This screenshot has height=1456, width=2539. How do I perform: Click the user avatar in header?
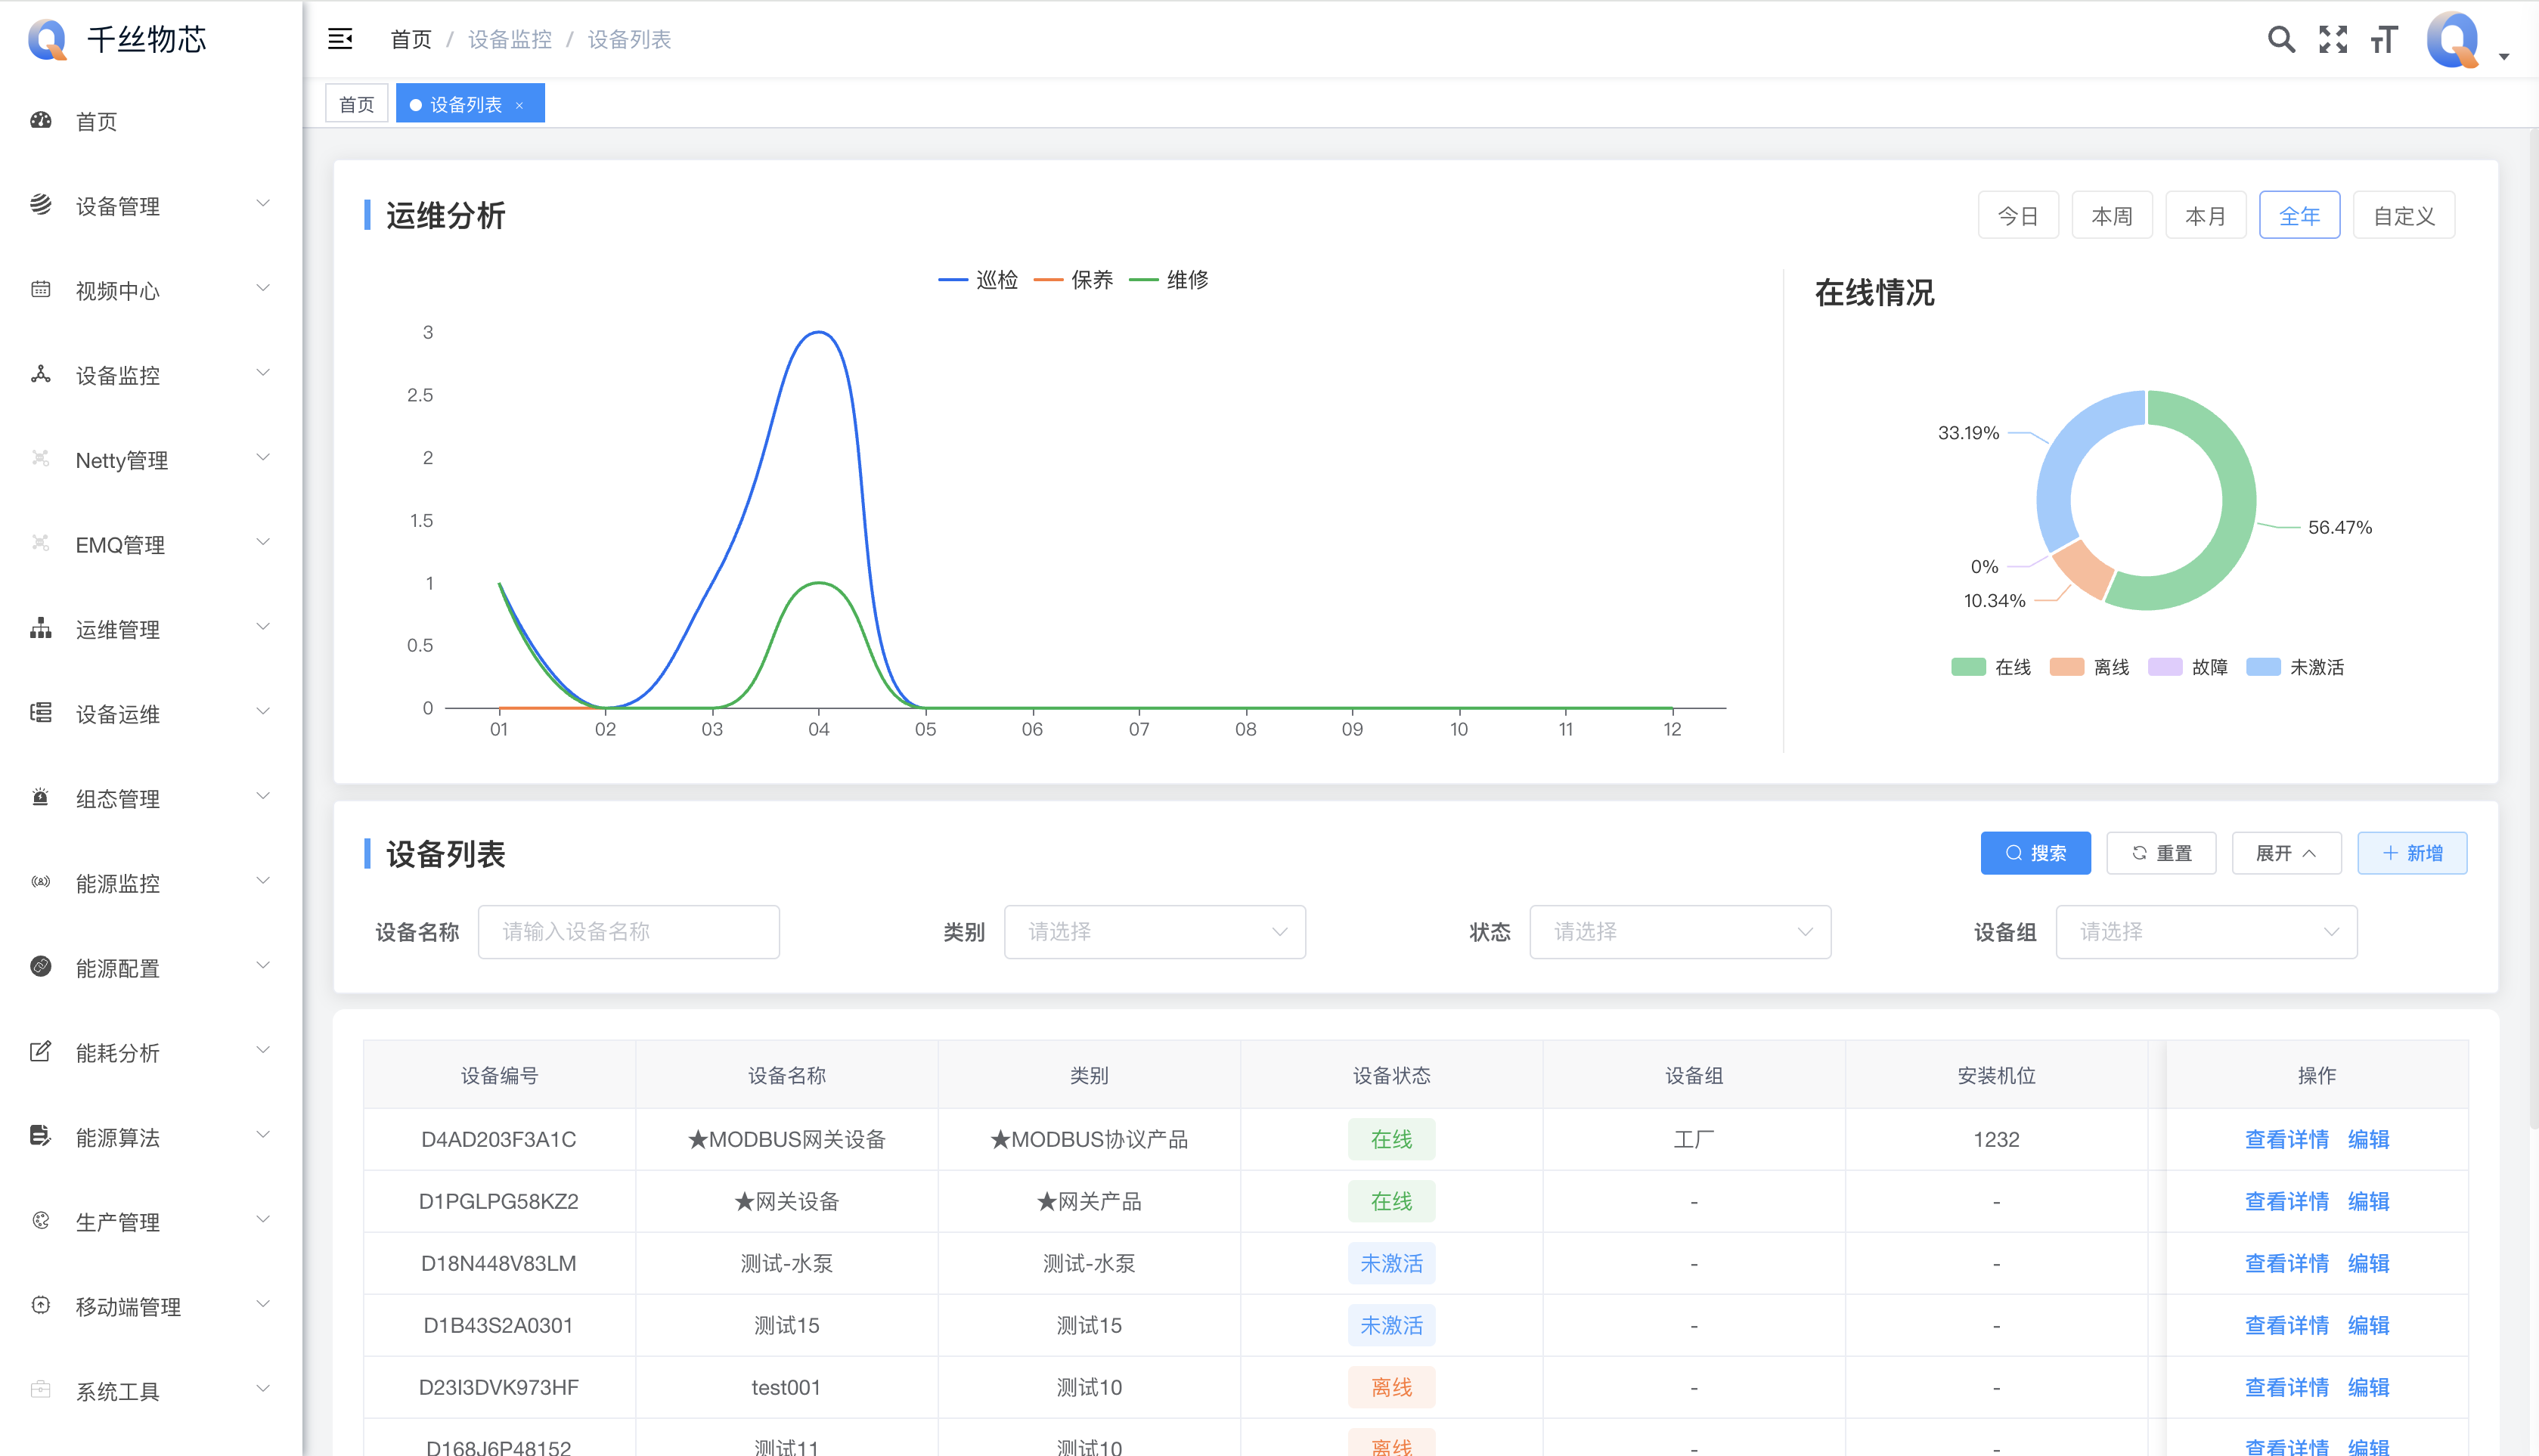[x=2454, y=40]
